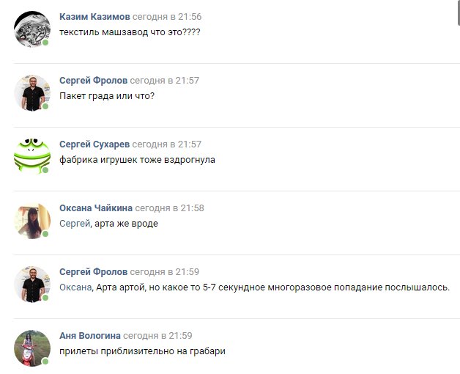
Task: Click the Аня Вологина author name
Action: pyautogui.click(x=90, y=336)
